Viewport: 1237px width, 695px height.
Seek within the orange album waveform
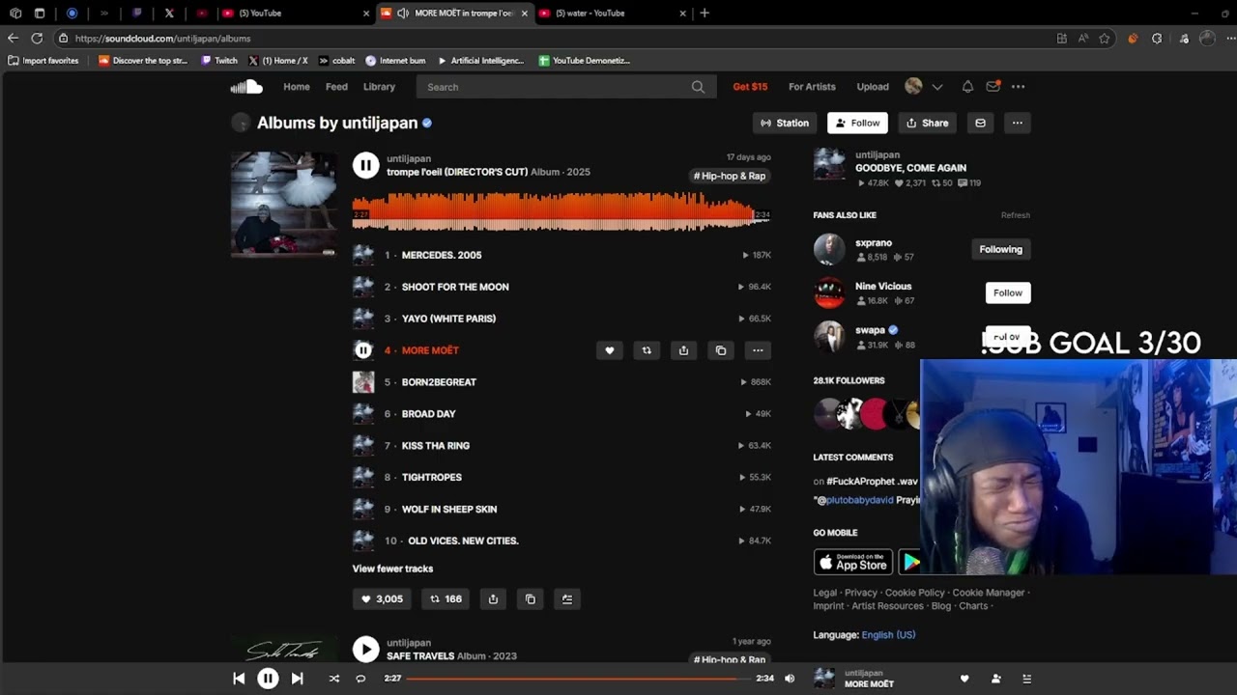click(x=561, y=211)
